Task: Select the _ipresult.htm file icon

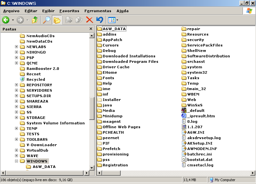Action: coord(184,116)
